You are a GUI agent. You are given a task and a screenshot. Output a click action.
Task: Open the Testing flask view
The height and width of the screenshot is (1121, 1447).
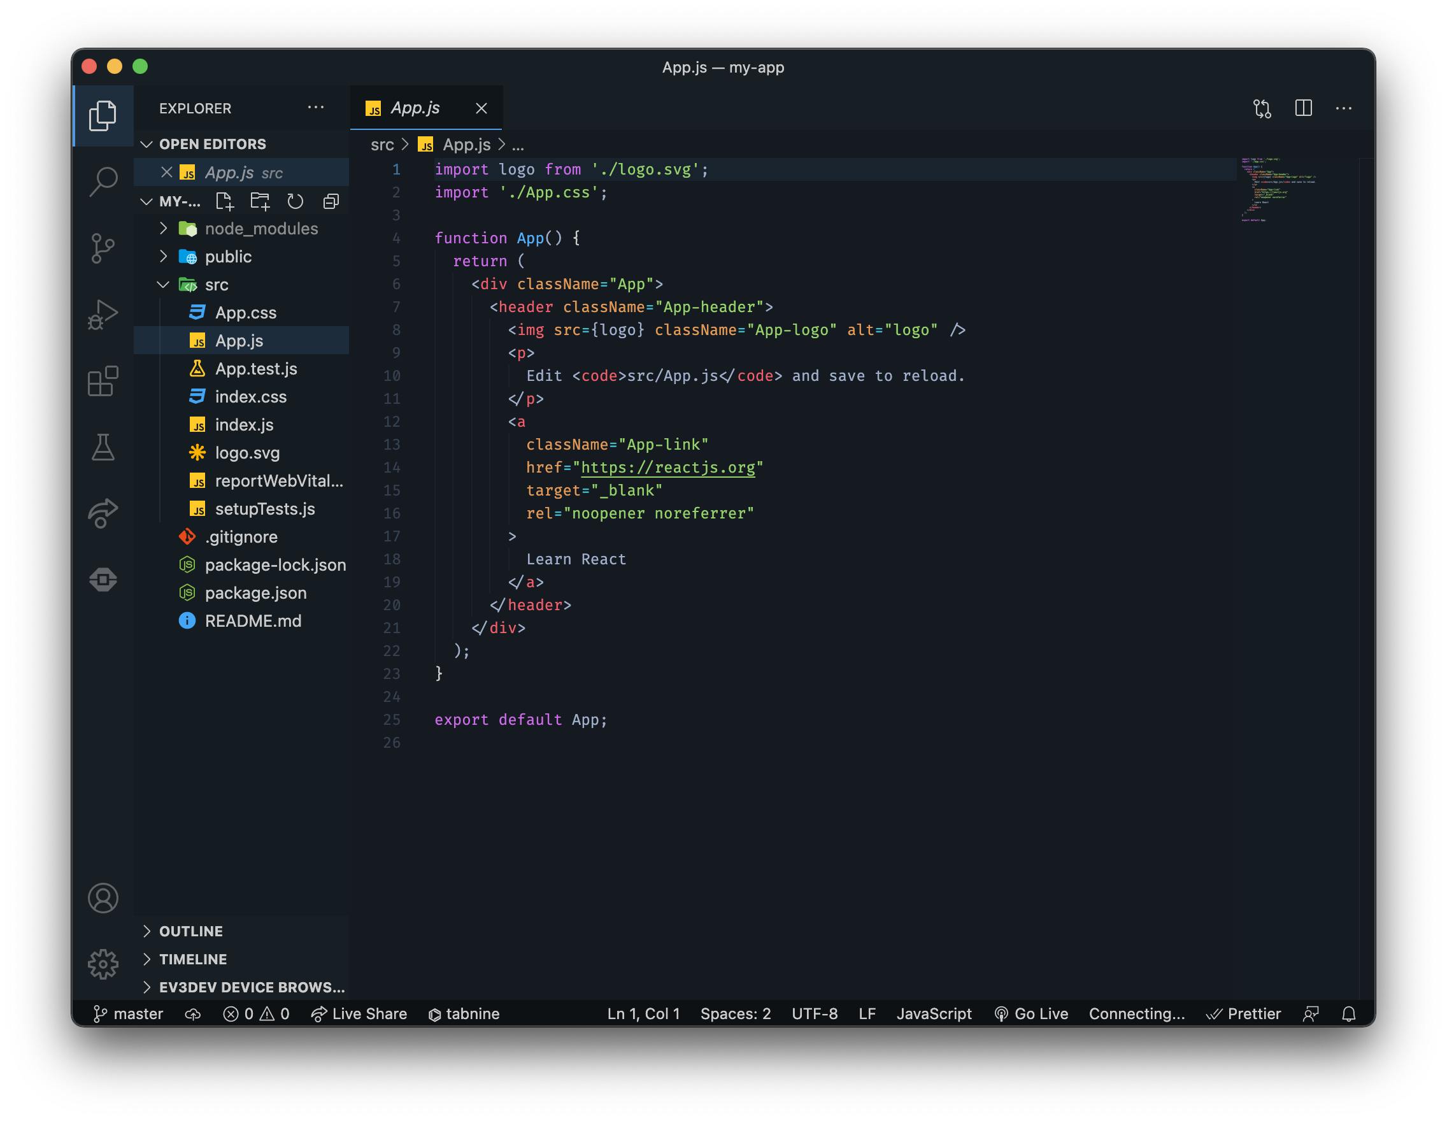pos(103,447)
